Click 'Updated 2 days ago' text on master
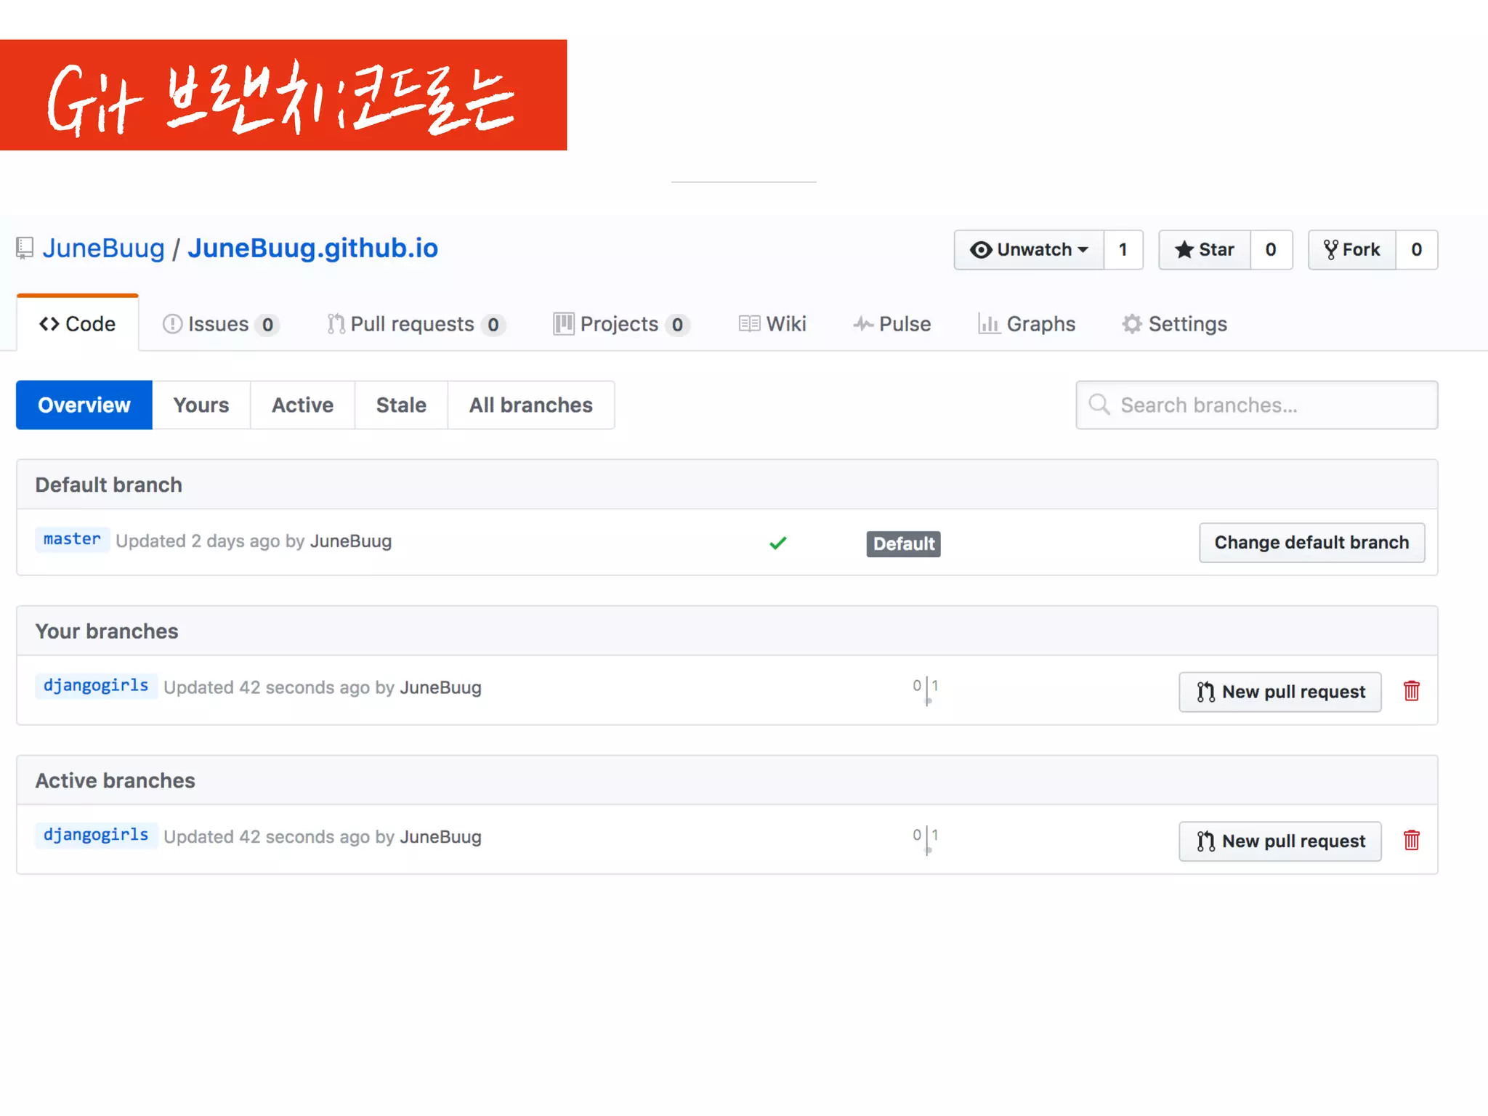The image size is (1488, 1116). coord(198,541)
